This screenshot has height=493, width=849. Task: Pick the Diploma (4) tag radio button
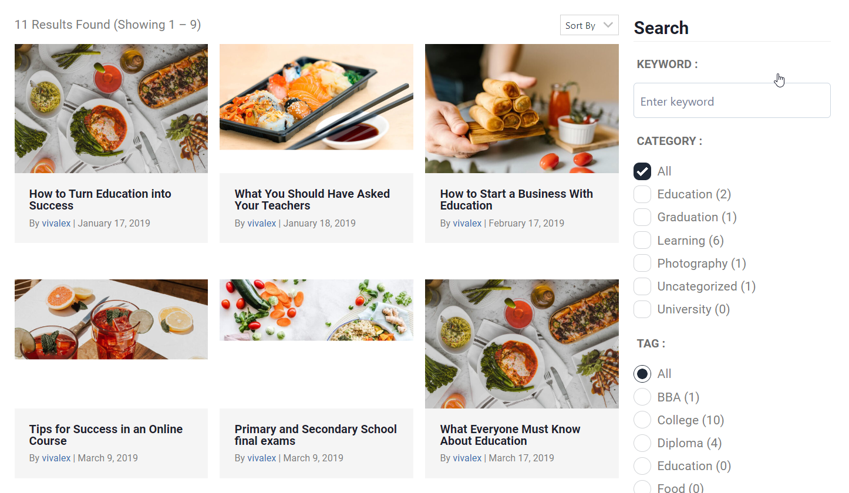point(642,443)
